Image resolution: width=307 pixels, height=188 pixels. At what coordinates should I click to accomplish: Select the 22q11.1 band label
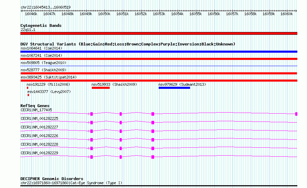[x=28, y=30]
